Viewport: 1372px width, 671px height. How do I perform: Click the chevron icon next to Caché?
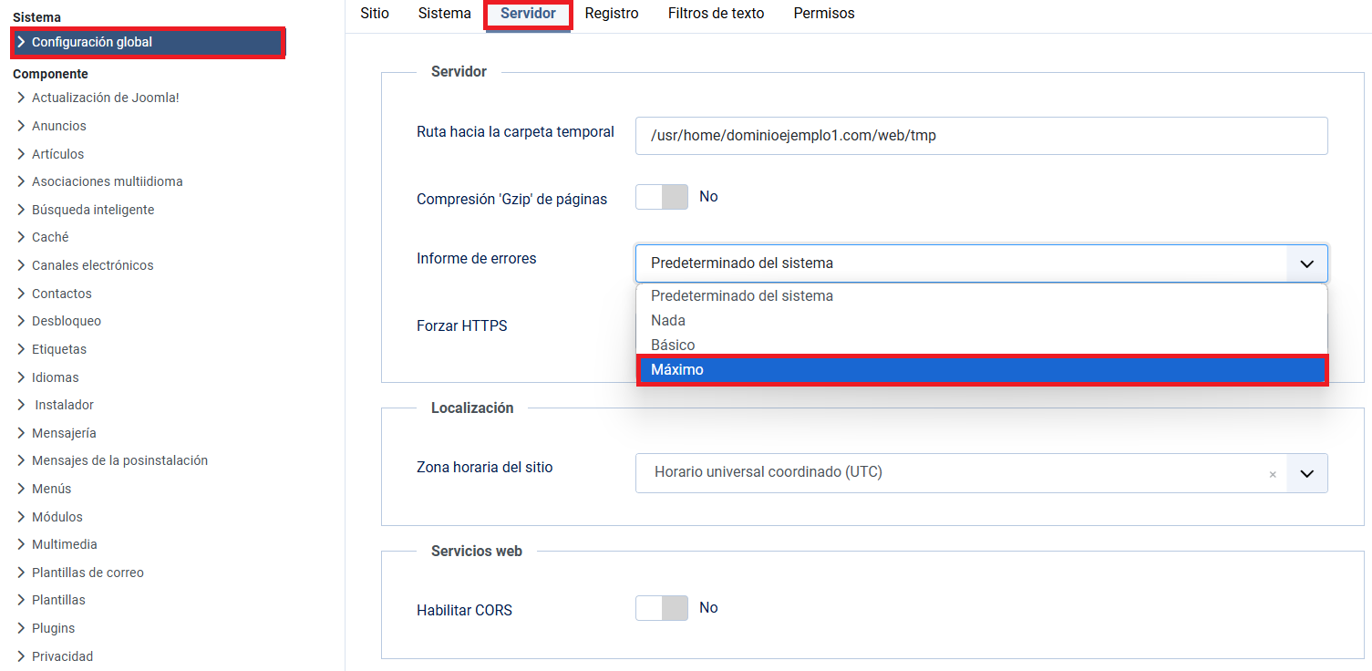pyautogui.click(x=21, y=237)
